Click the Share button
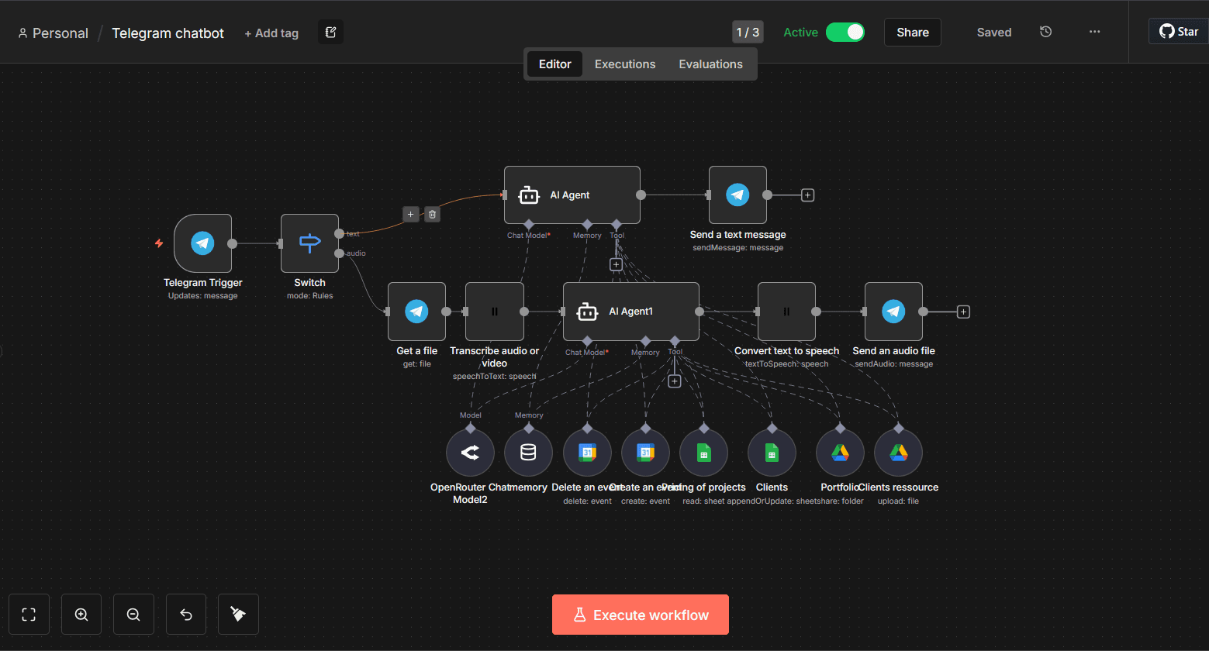 pos(912,32)
